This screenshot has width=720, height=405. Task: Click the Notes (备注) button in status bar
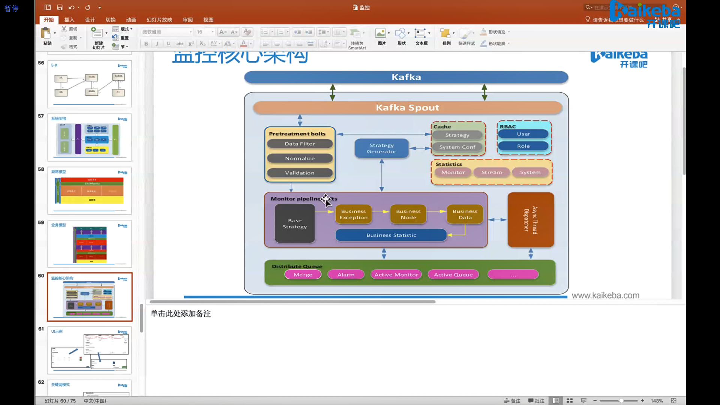512,400
